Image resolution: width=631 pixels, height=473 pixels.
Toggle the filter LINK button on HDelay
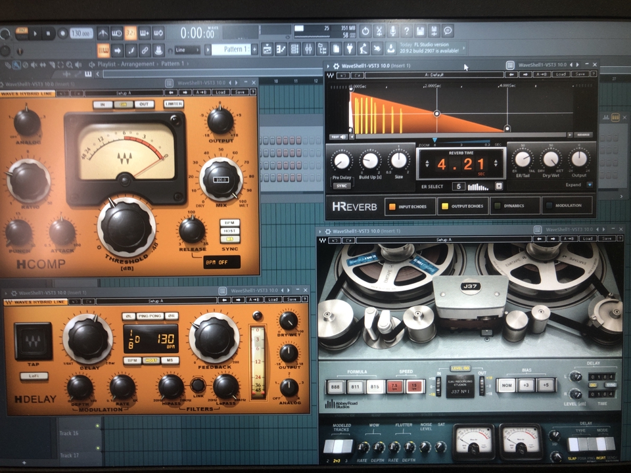click(198, 386)
